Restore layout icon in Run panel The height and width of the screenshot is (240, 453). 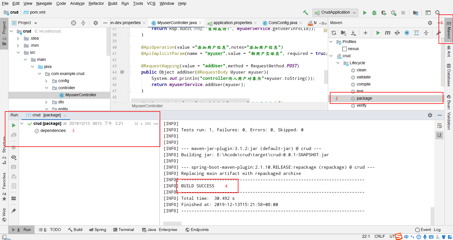[x=14, y=198]
